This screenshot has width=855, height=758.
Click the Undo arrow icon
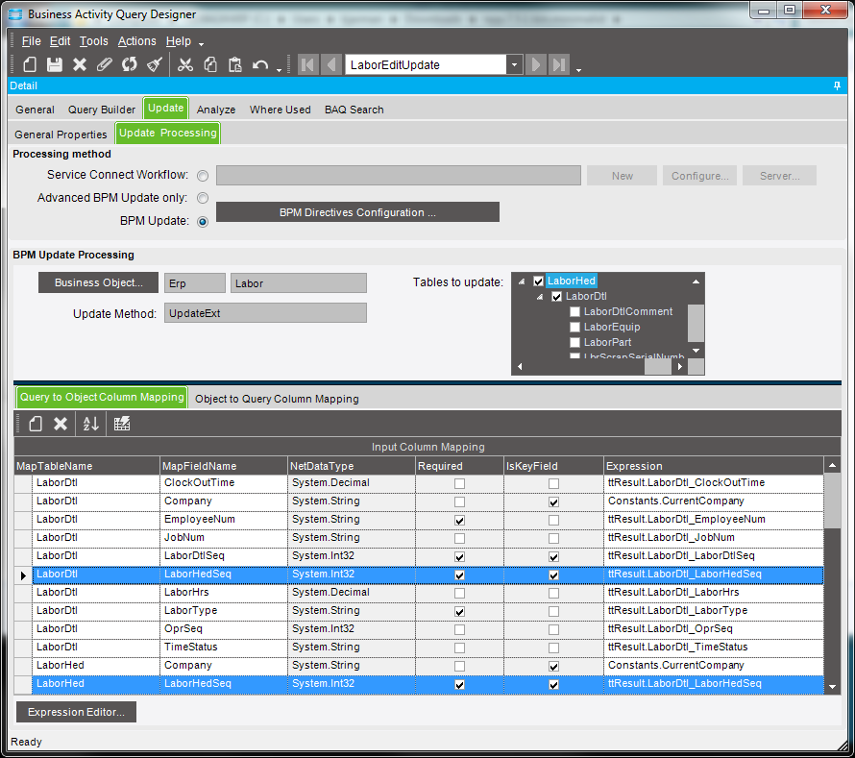point(260,65)
